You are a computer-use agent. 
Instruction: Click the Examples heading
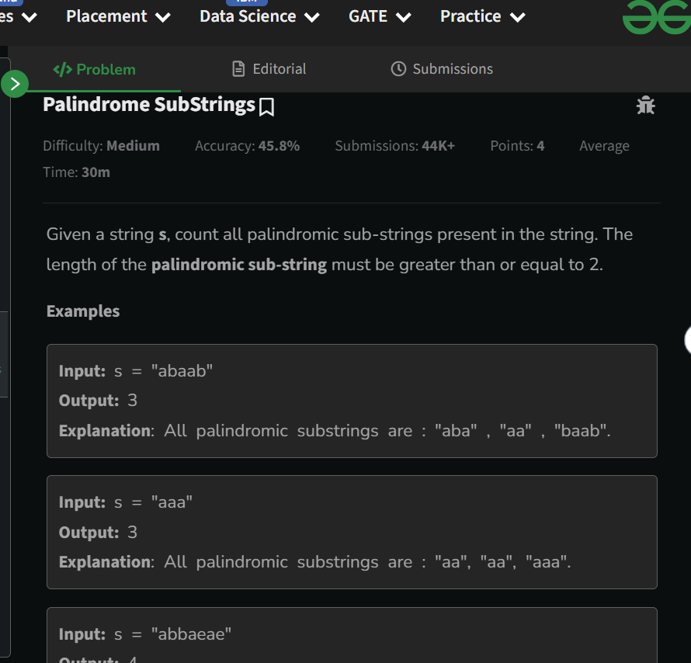pyautogui.click(x=83, y=311)
